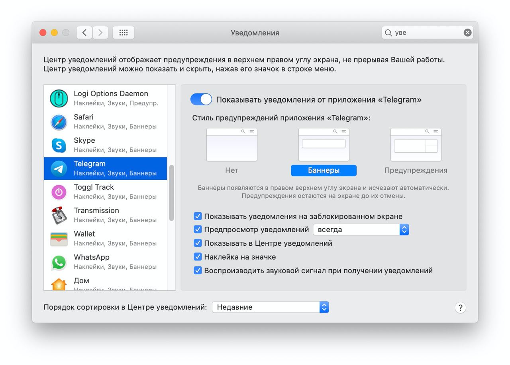Select Toggl Track name in app list
The height and width of the screenshot is (365, 510).
[94, 187]
